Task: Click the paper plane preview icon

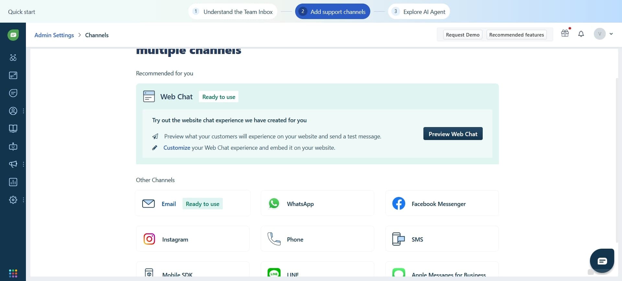Action: click(x=155, y=136)
